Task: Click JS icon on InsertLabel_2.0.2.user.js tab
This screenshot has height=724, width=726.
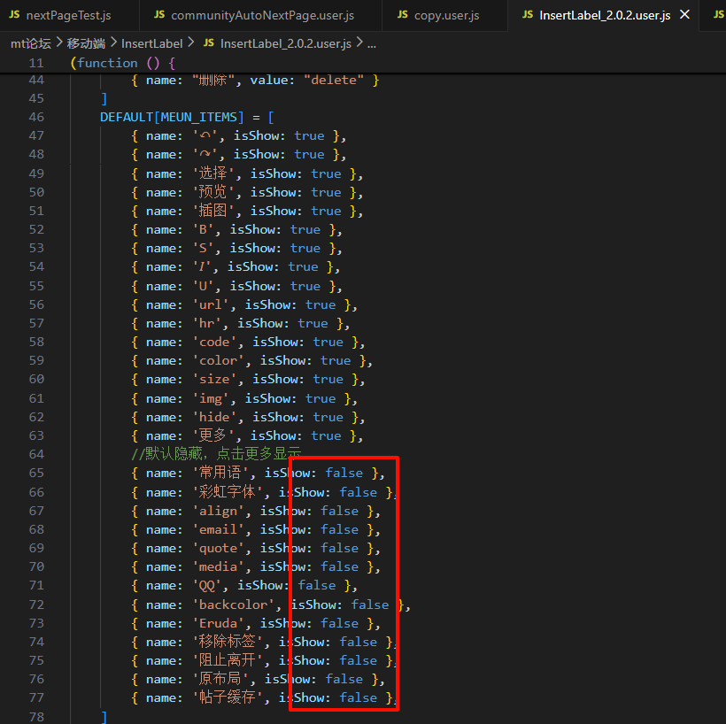Action: (528, 15)
